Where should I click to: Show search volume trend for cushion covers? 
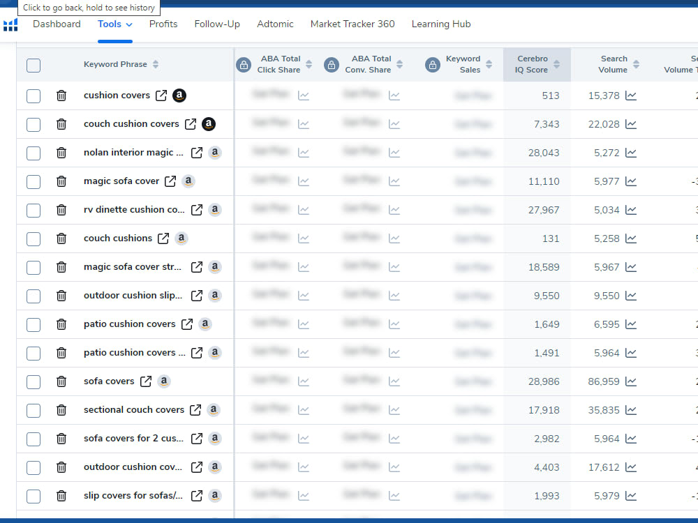631,96
